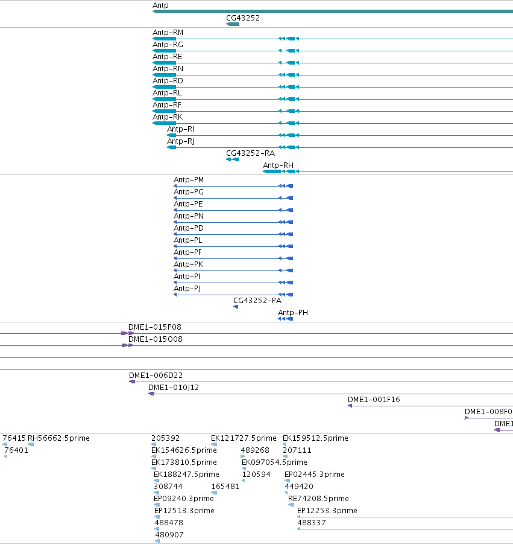Viewport: 513px width, 544px height.
Task: Select the Antp-PD protein label
Action: pyautogui.click(x=189, y=228)
